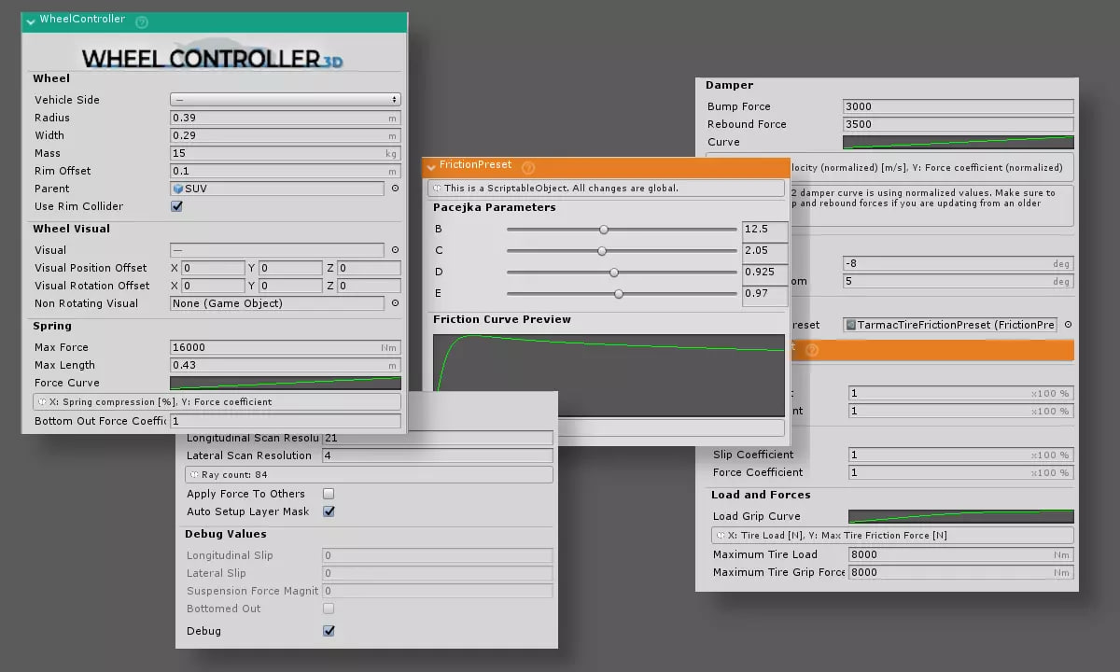Image resolution: width=1120 pixels, height=672 pixels.
Task: Click the SUV cube icon in Parent field
Action: (178, 189)
